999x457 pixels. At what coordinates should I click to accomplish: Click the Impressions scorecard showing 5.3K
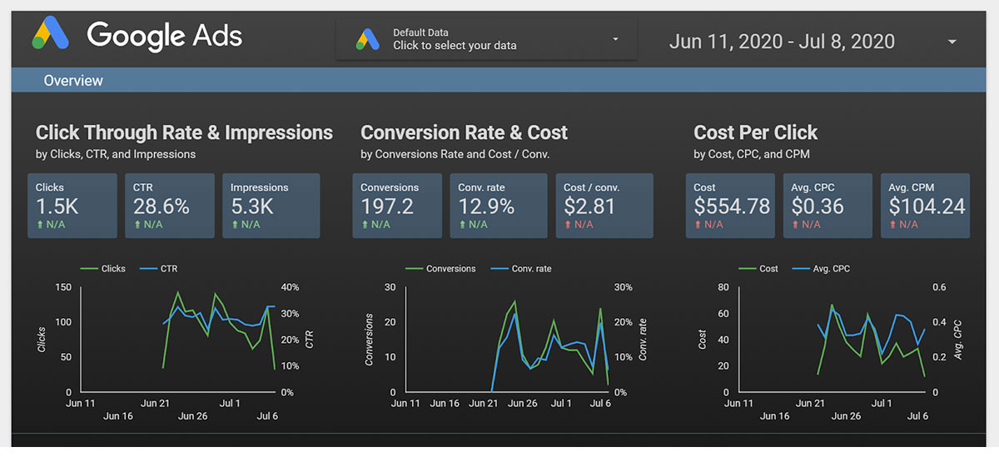(x=271, y=206)
